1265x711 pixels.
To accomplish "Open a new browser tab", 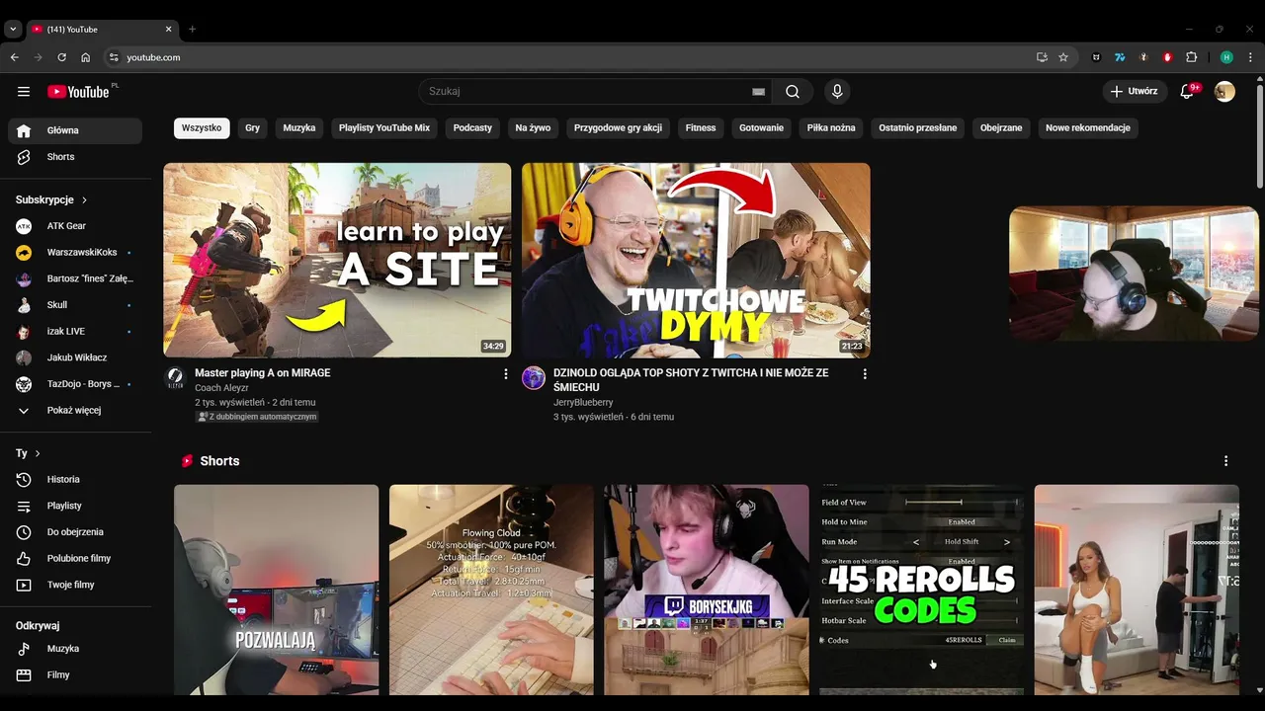I will [192, 30].
